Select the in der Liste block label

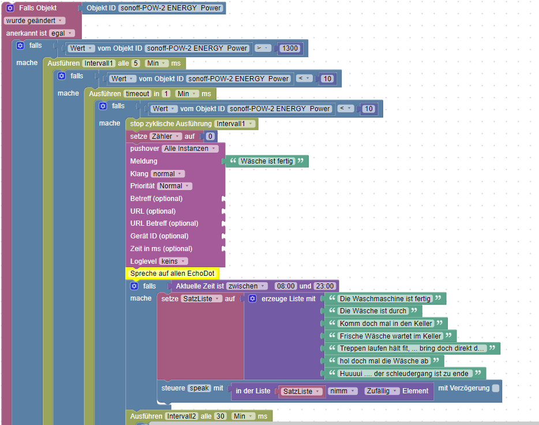[x=253, y=391]
